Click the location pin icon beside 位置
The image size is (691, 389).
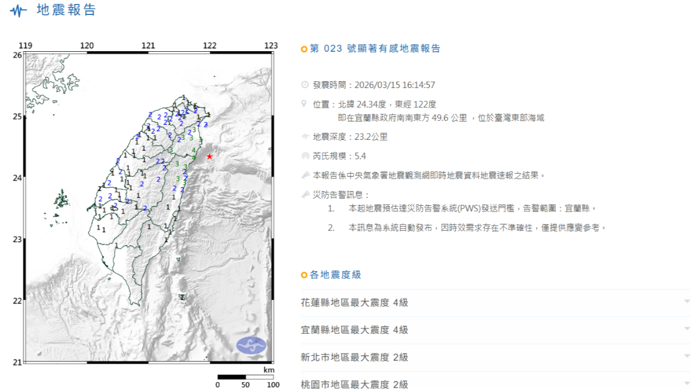(x=304, y=104)
